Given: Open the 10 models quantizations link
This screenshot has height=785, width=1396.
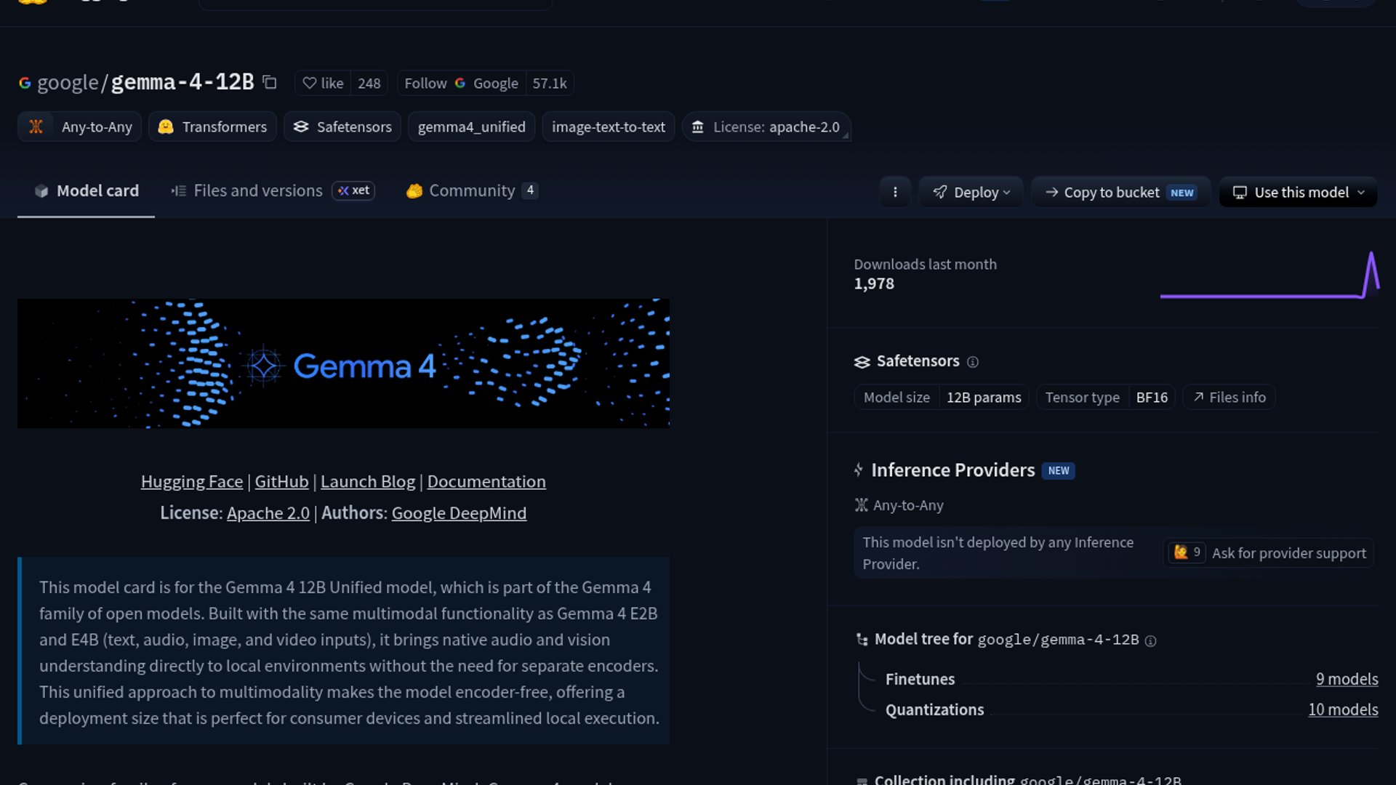Looking at the screenshot, I should [1343, 709].
